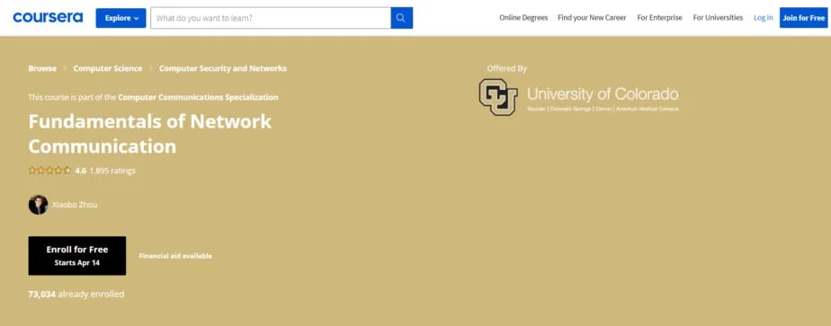Open the Explore dropdown menu
Image resolution: width=831 pixels, height=326 pixels.
coord(121,18)
